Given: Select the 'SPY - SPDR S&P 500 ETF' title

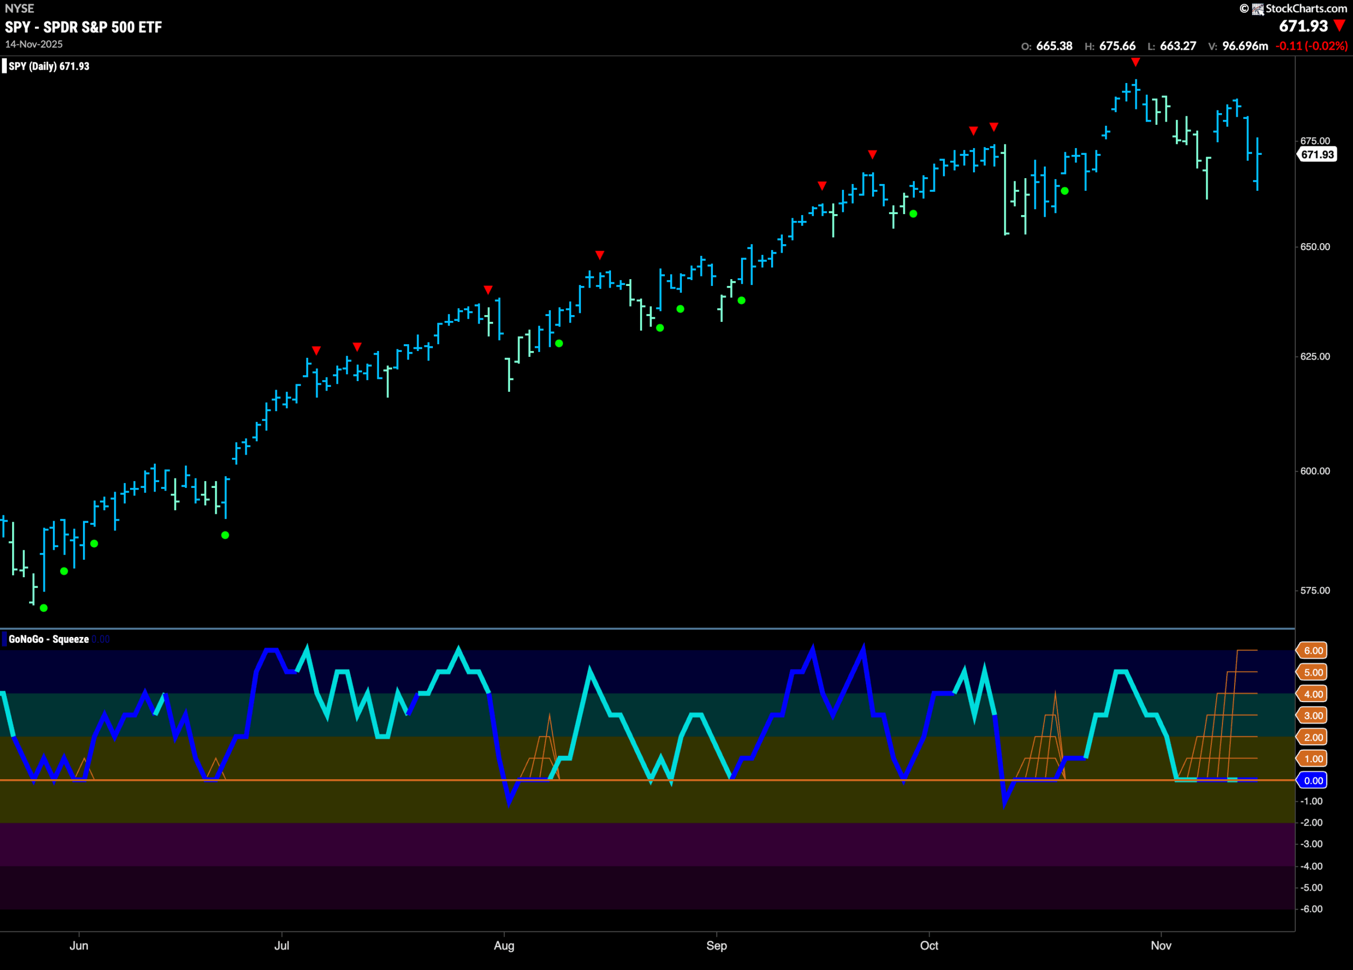Looking at the screenshot, I should (84, 27).
